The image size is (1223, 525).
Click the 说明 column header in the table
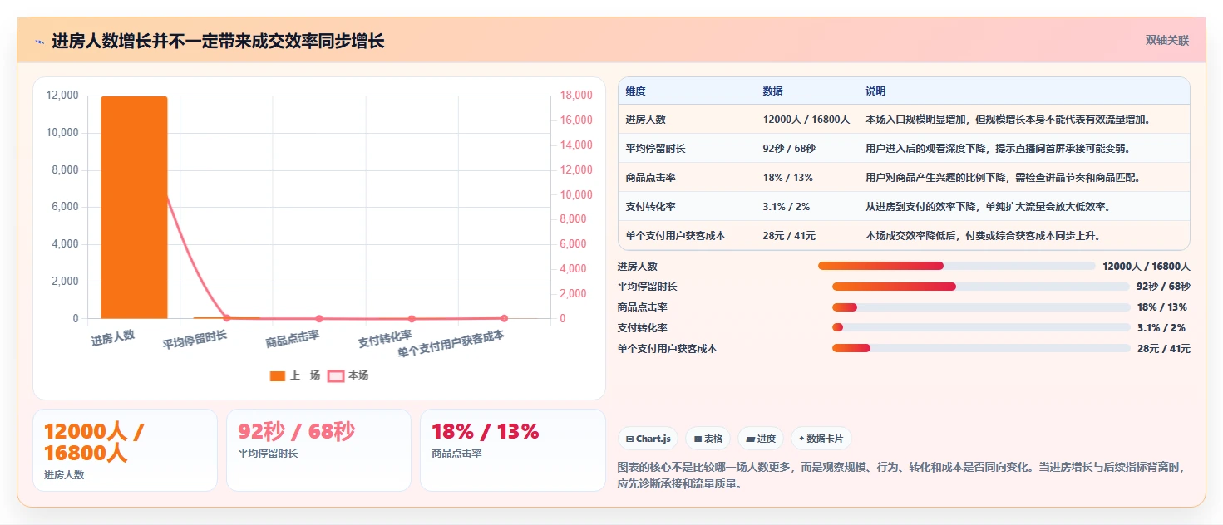click(x=875, y=91)
